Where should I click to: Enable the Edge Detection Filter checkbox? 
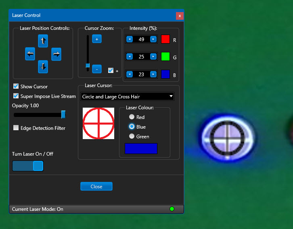(x=16, y=128)
